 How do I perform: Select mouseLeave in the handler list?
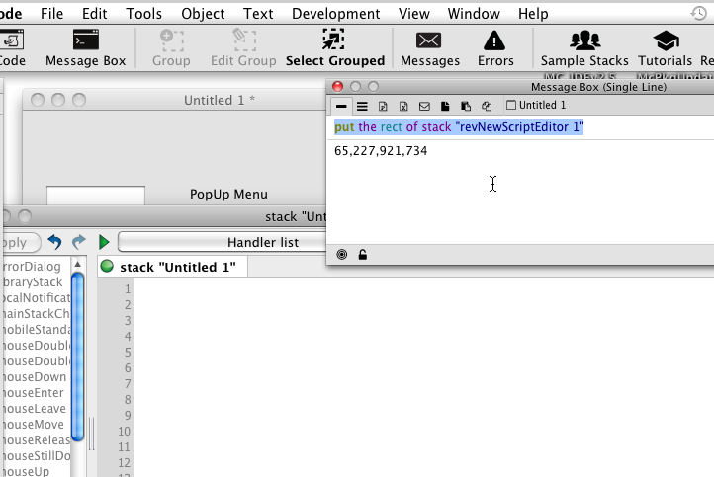click(36, 408)
